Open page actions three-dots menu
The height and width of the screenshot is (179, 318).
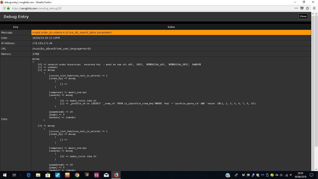point(296,8)
